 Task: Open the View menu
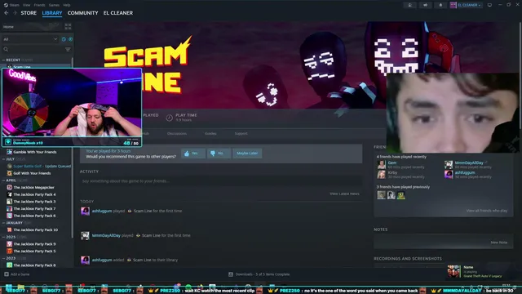[x=26, y=5]
